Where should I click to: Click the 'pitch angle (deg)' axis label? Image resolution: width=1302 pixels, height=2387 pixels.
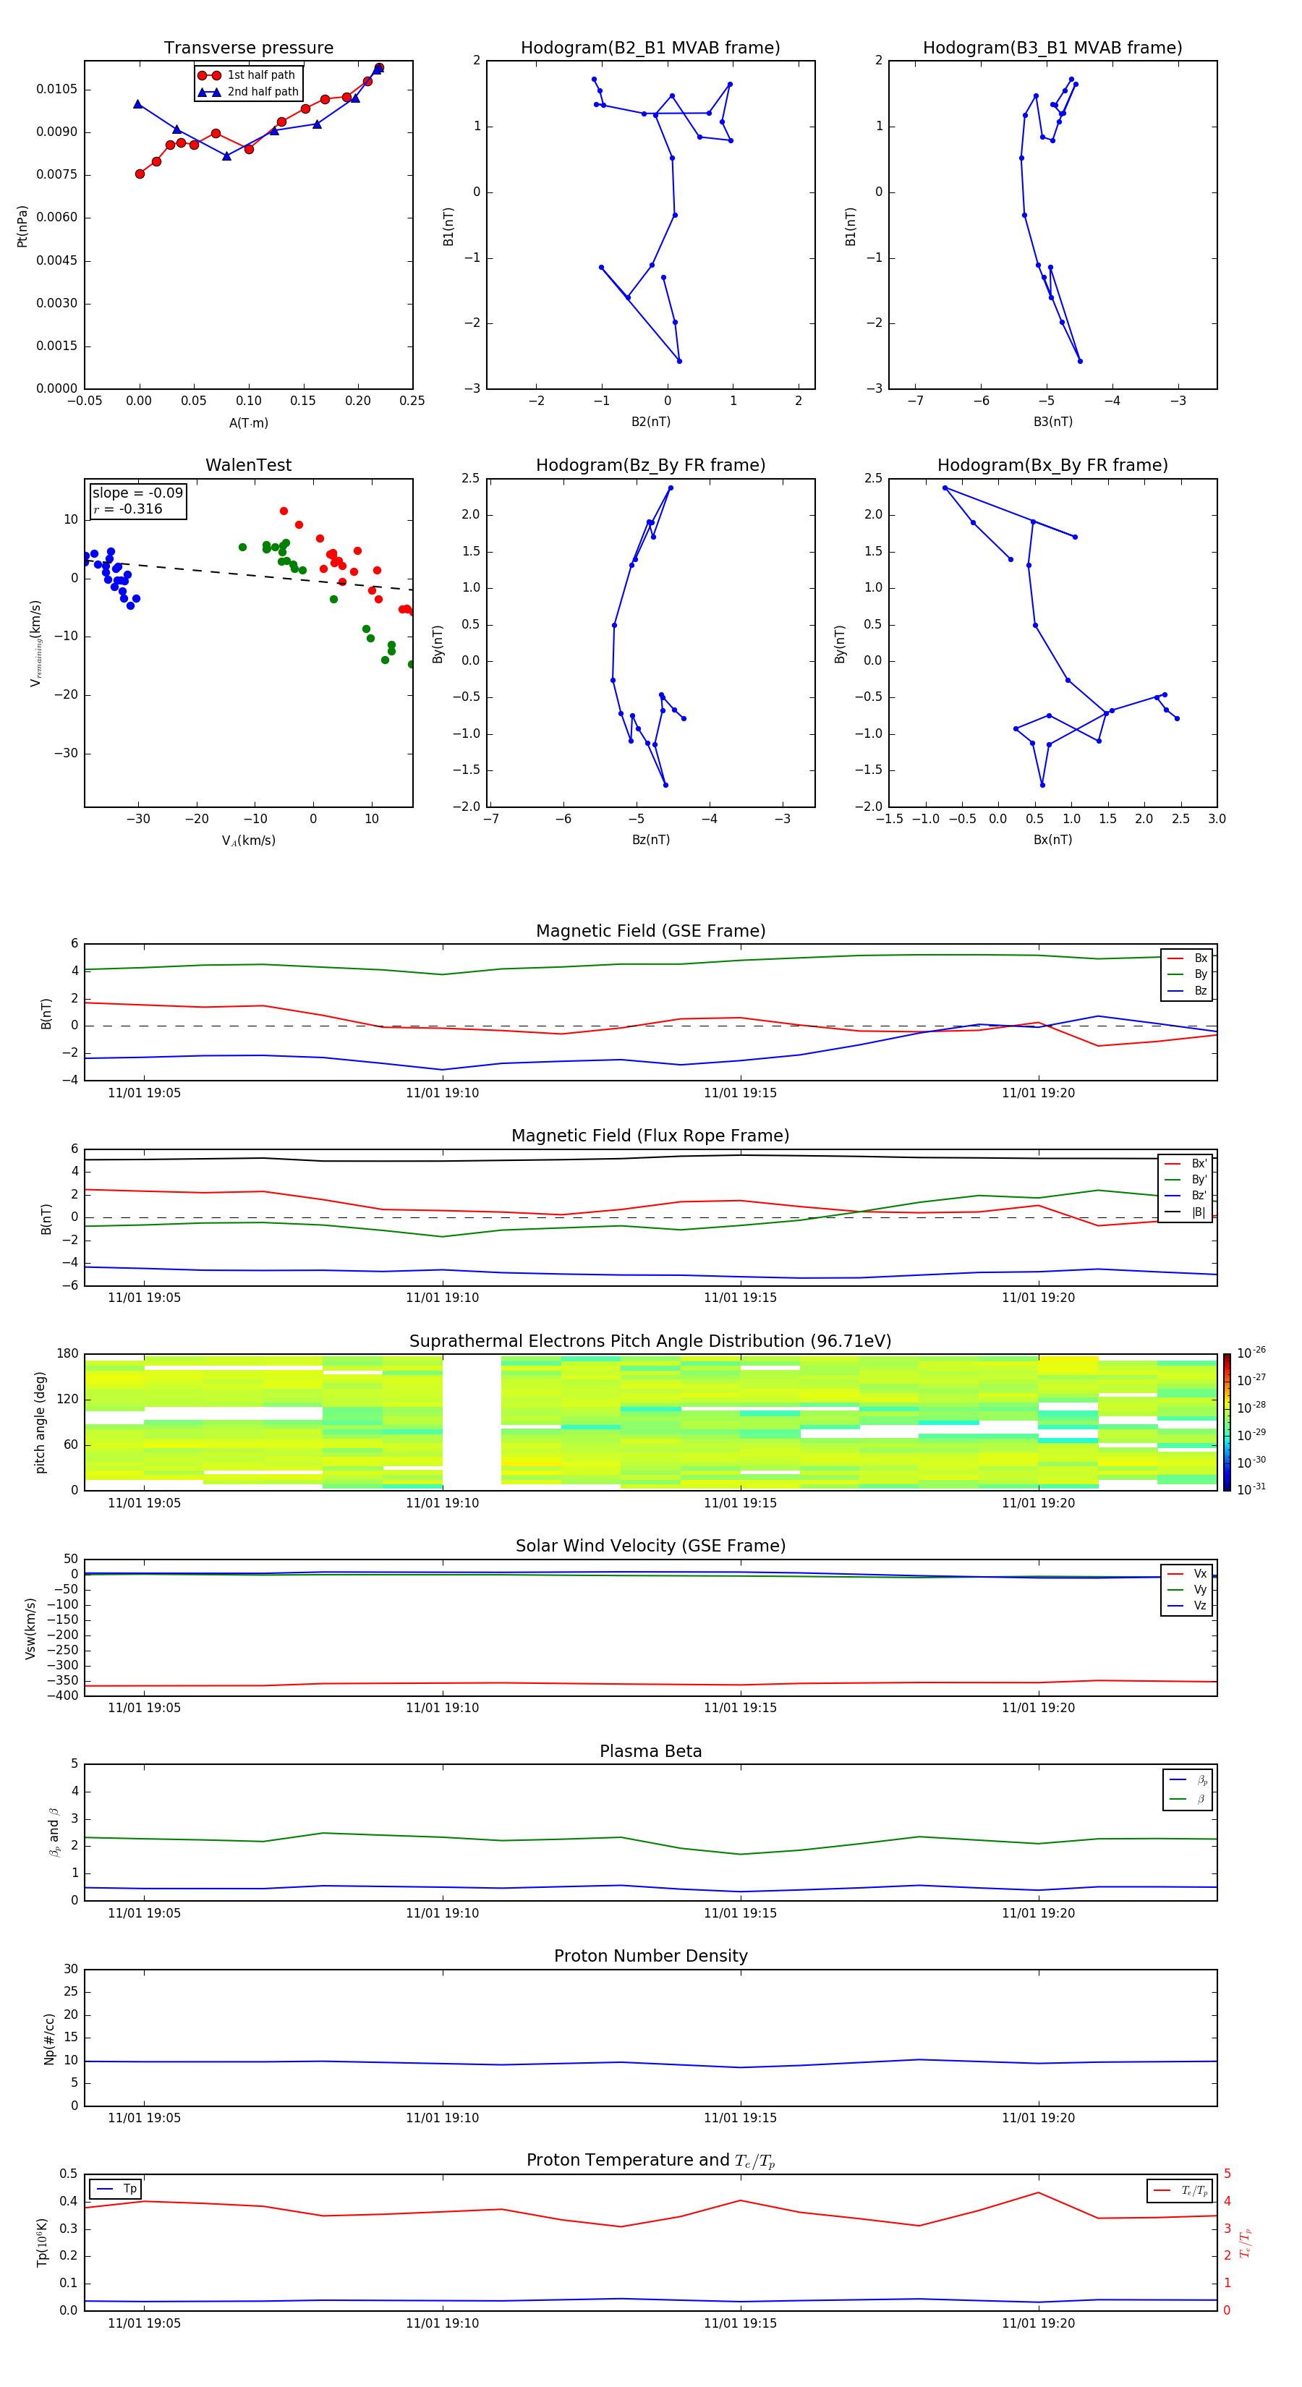tap(40, 1421)
